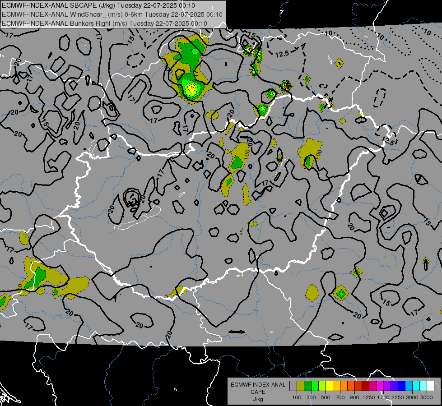Click the brick red legend swatch
442x406 pixels.
point(358,386)
